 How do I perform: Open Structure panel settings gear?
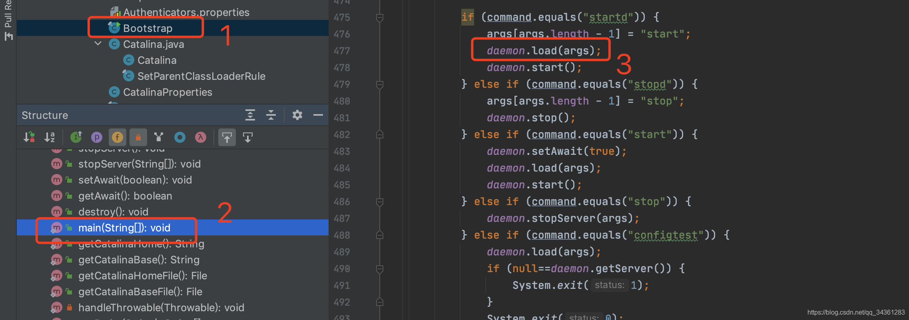(297, 115)
